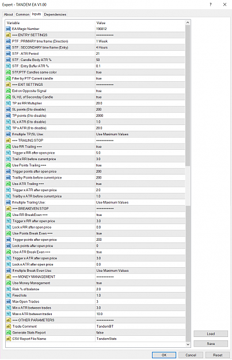
Task: Click the Risk % of balance icon
Action: pyautogui.click(x=8, y=289)
